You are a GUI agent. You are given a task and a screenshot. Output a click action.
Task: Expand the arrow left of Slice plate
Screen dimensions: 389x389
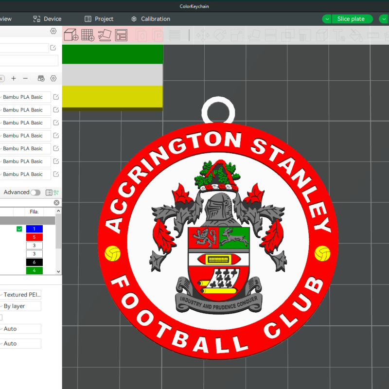pos(327,19)
